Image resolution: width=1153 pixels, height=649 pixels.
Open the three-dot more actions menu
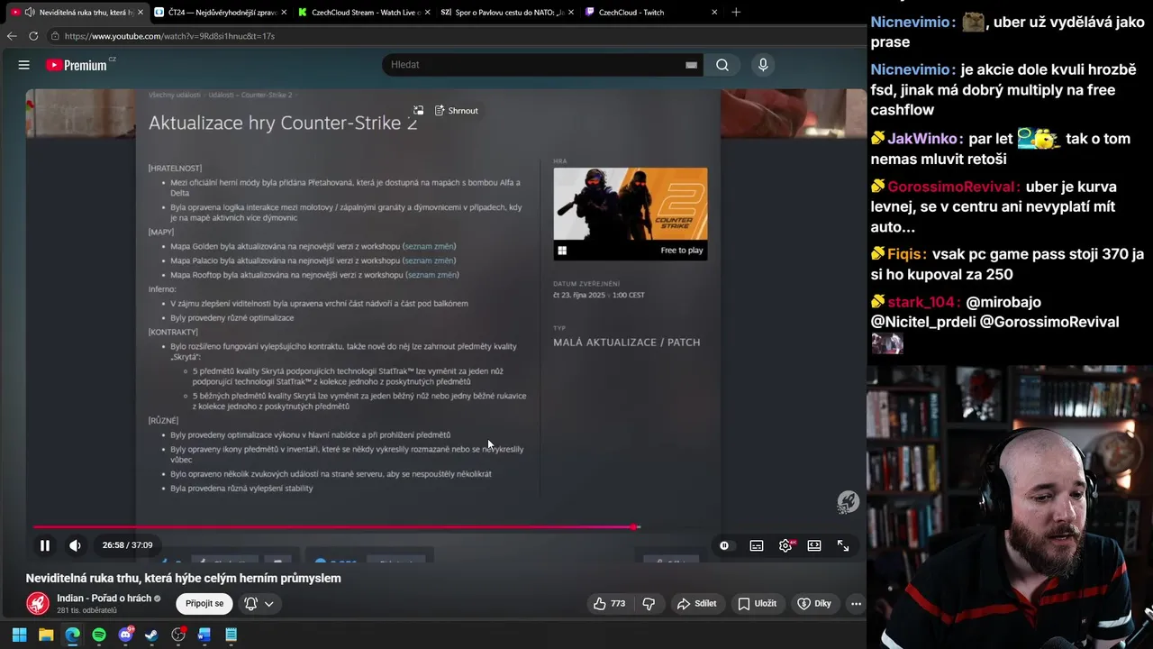click(856, 604)
